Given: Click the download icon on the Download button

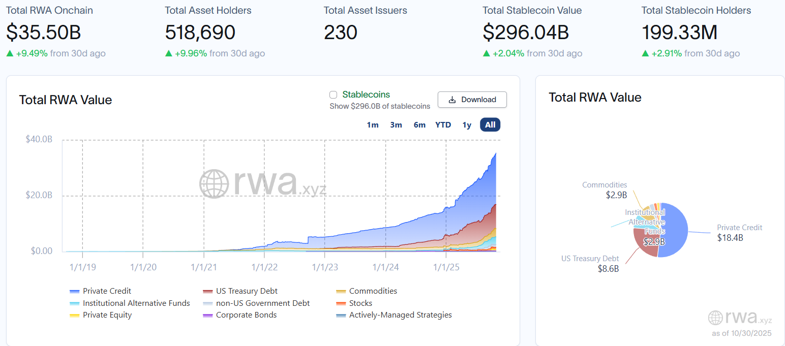Looking at the screenshot, I should point(452,100).
